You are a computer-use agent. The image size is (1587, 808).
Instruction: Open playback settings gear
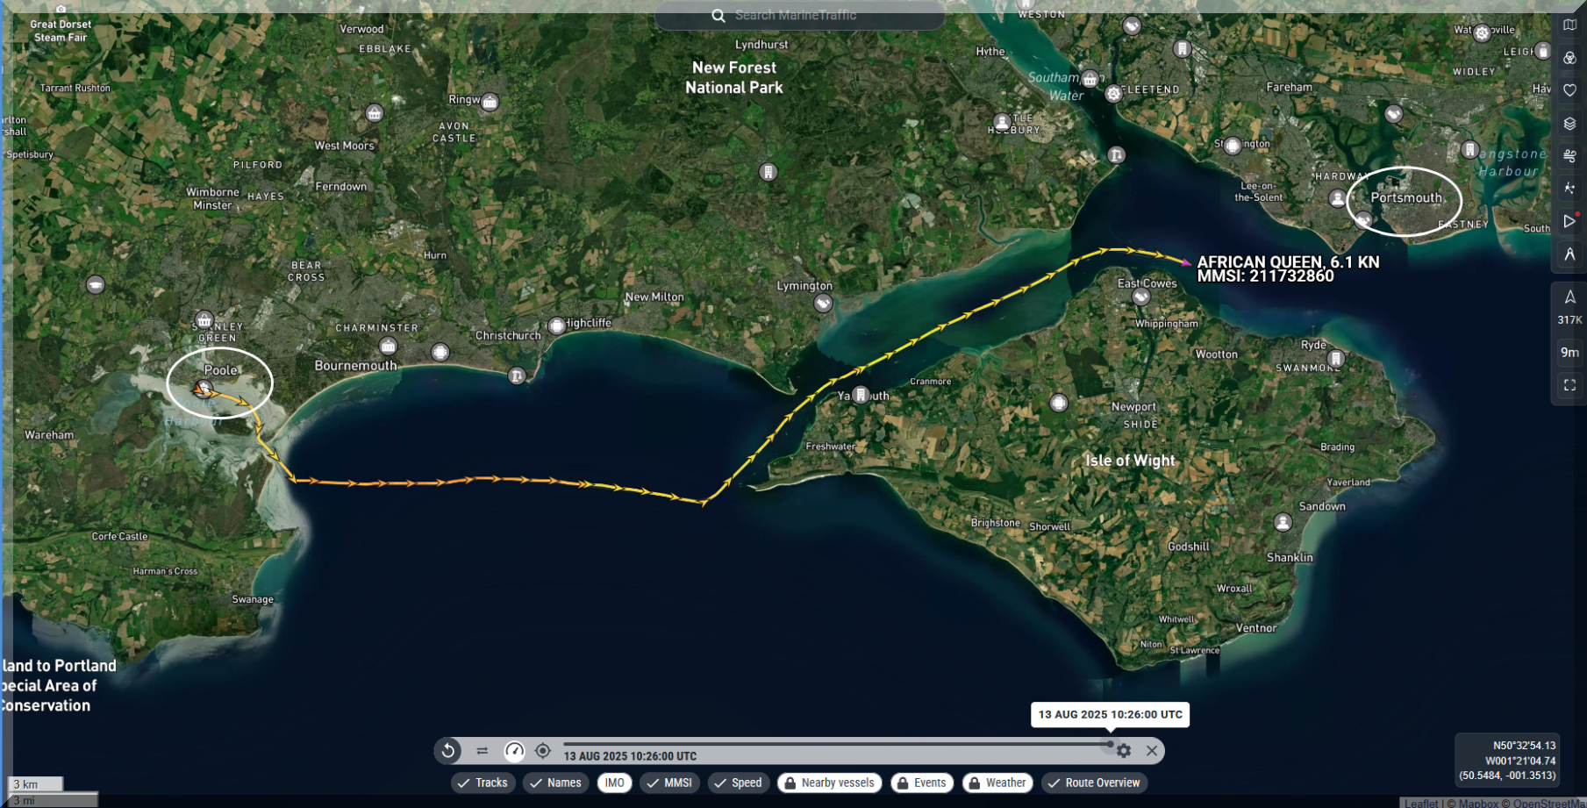click(x=1124, y=751)
